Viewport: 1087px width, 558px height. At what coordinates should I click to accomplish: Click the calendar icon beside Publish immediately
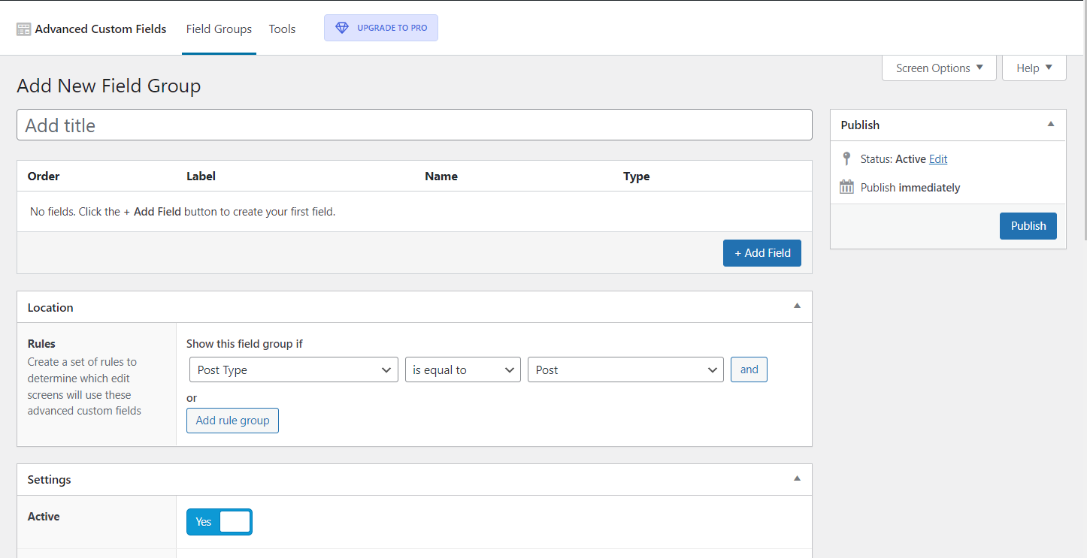(846, 188)
